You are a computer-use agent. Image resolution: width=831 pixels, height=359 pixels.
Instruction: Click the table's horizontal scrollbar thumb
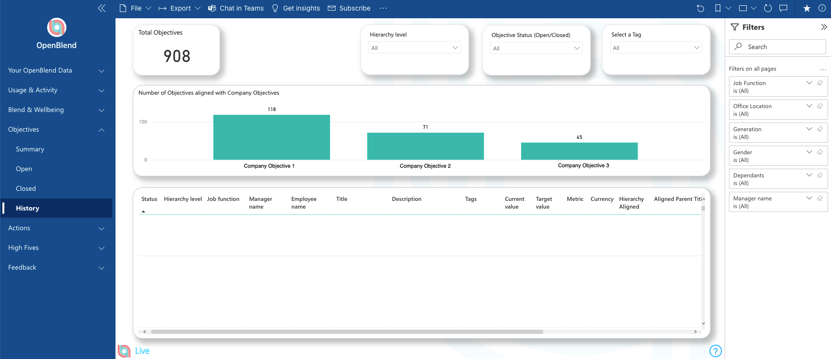point(347,332)
